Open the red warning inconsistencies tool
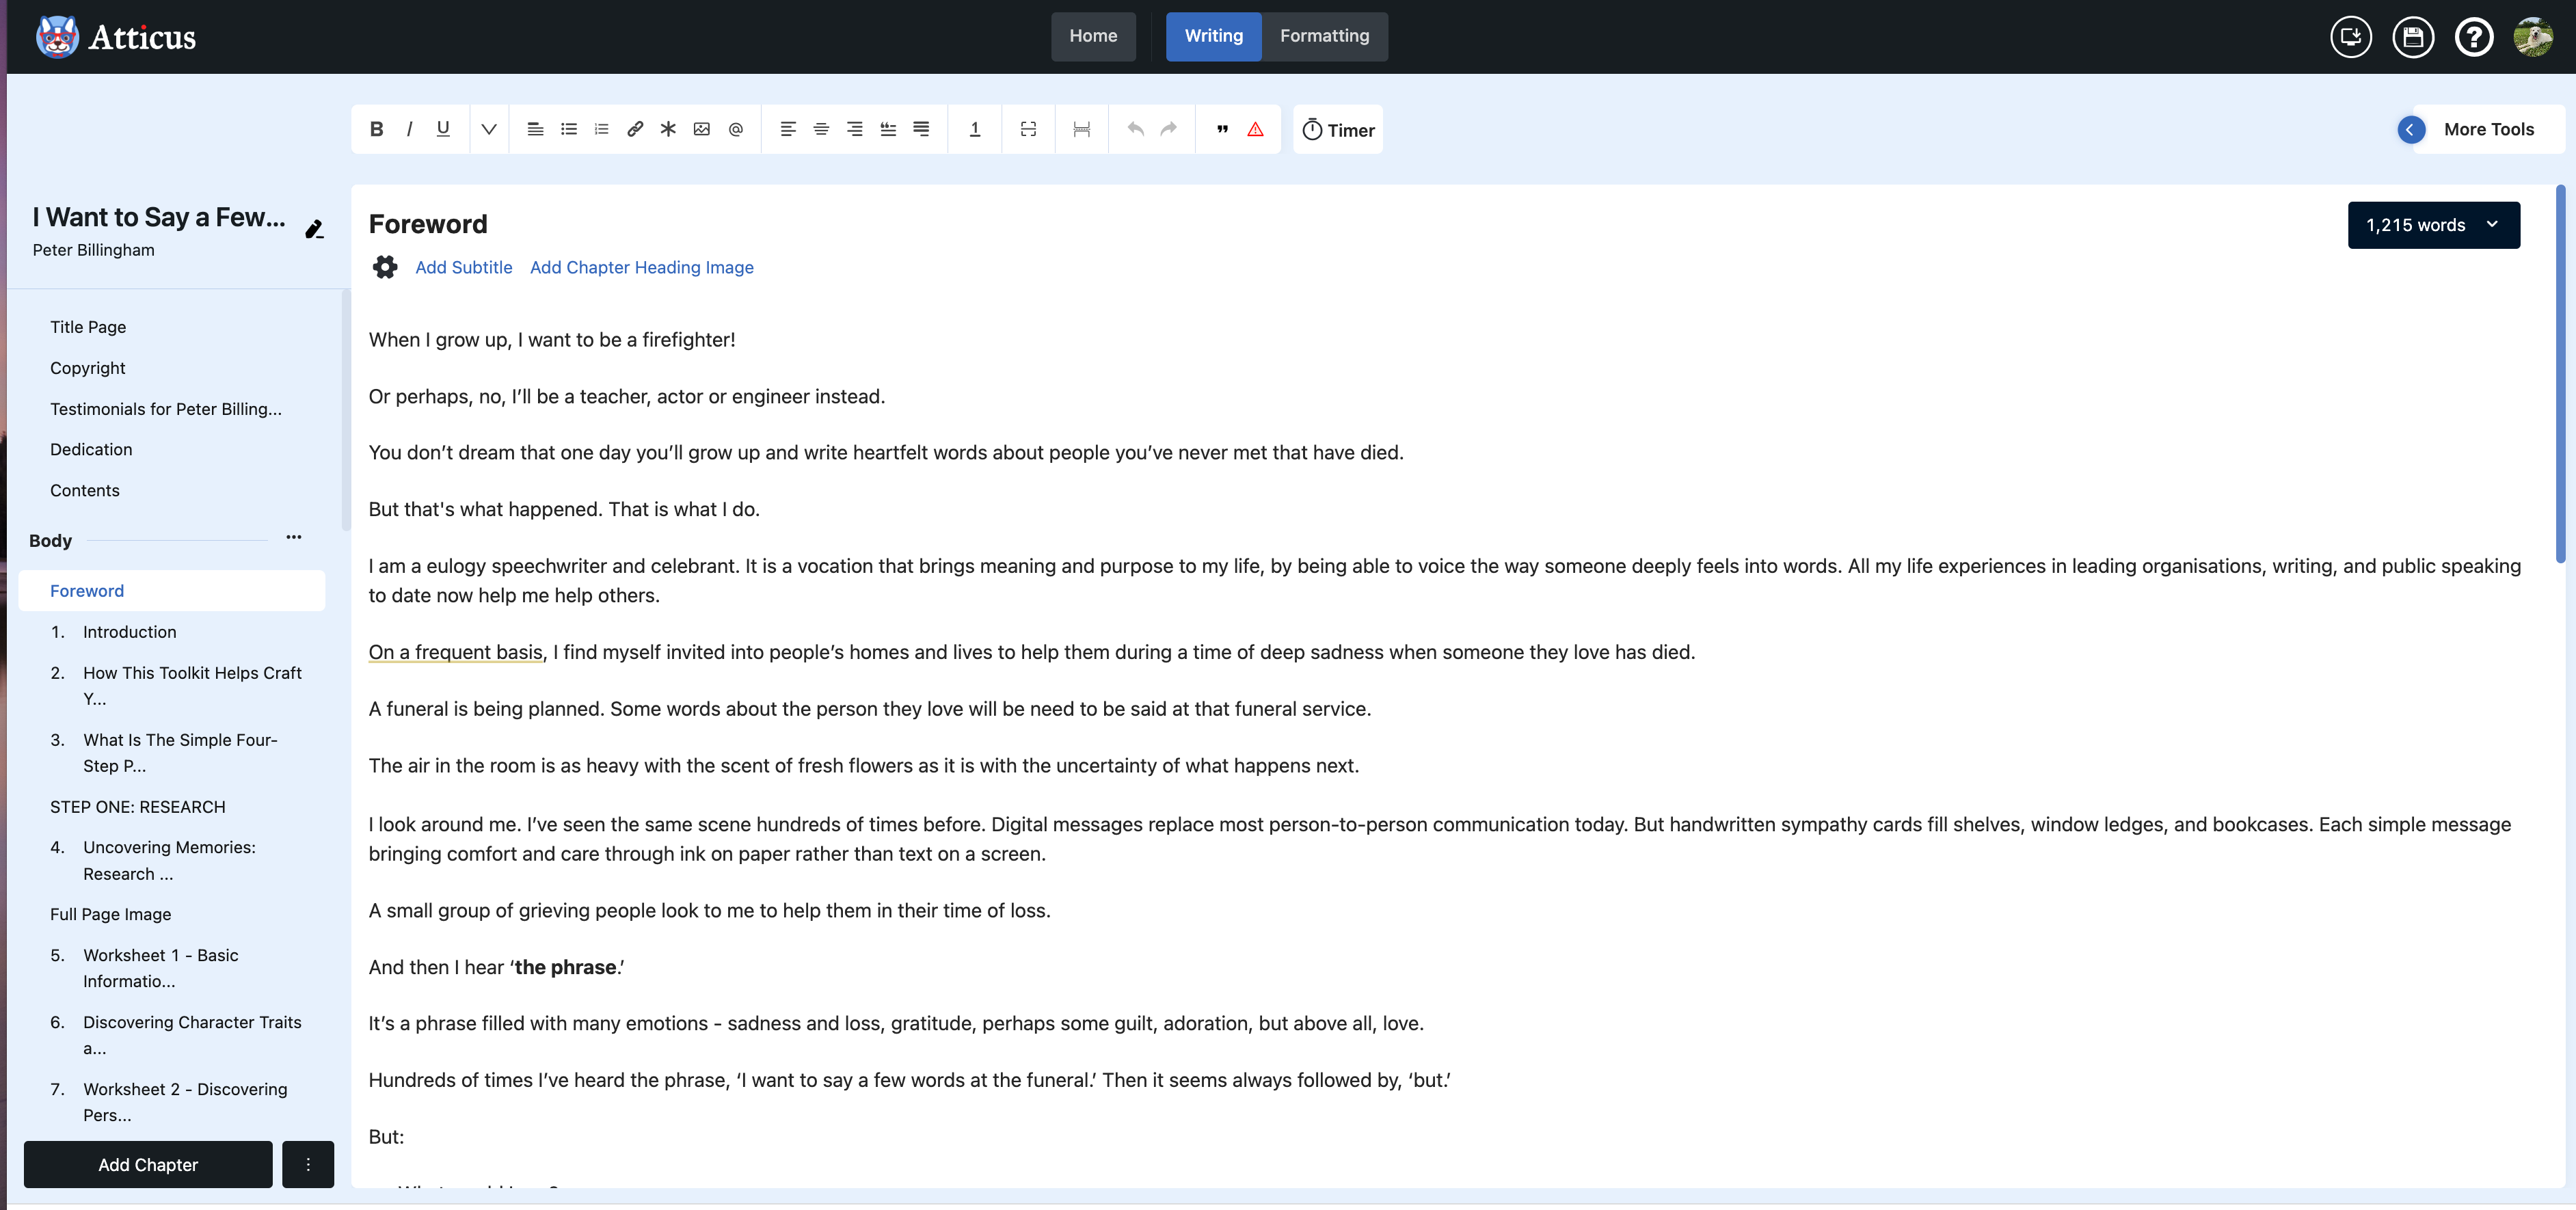2576x1210 pixels. click(x=1255, y=129)
